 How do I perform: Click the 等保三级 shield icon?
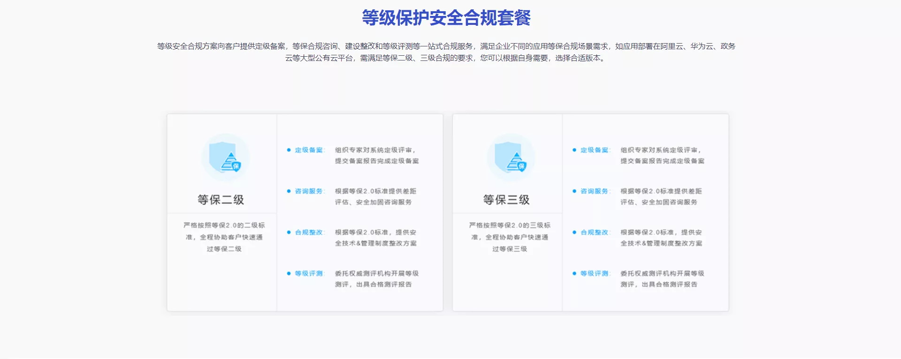[511, 157]
